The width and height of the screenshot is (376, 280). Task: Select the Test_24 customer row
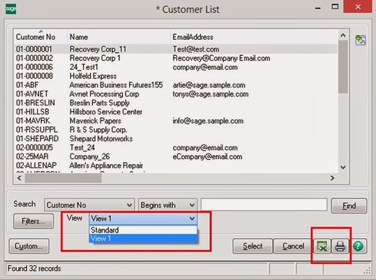coord(176,147)
